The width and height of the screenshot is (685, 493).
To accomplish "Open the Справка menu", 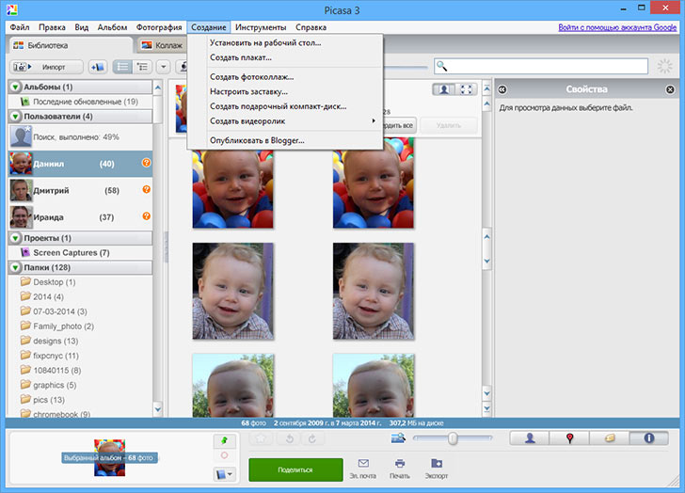I will 311,27.
